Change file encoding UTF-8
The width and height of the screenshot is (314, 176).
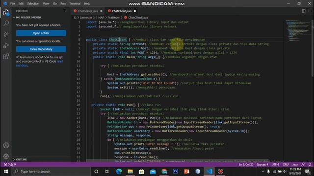(x=275, y=164)
